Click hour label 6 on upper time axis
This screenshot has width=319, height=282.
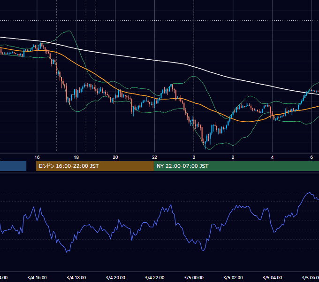[x=311, y=157]
